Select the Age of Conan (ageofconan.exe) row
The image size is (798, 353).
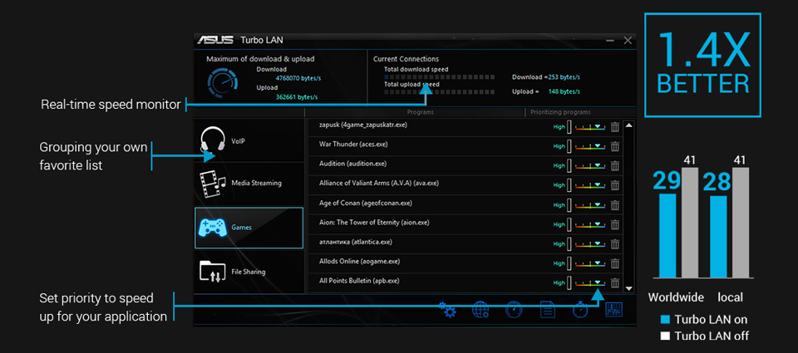465,205
